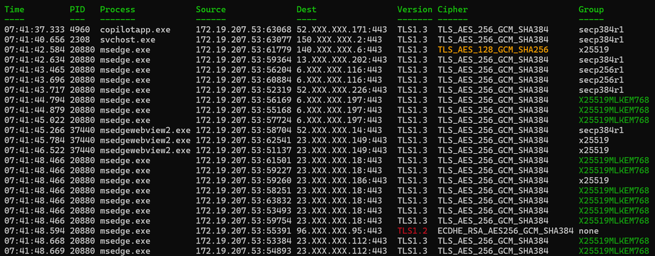Click the Time column header

click(x=14, y=9)
